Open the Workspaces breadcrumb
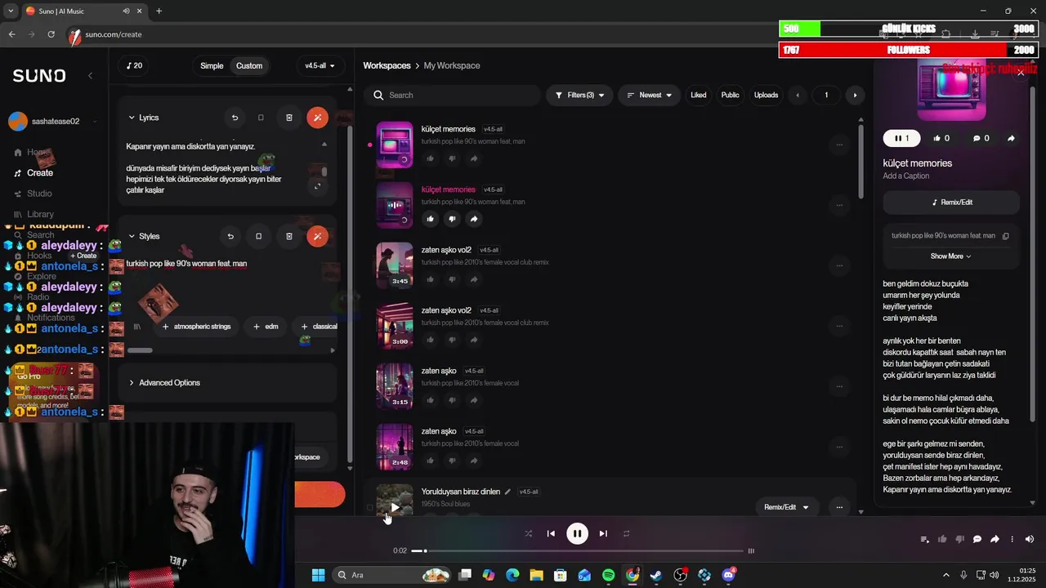The height and width of the screenshot is (588, 1046). pos(387,66)
